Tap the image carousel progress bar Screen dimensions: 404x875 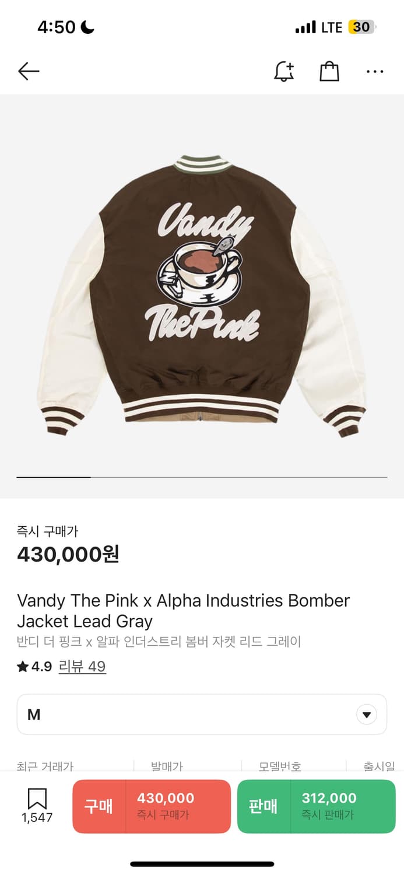(x=202, y=477)
